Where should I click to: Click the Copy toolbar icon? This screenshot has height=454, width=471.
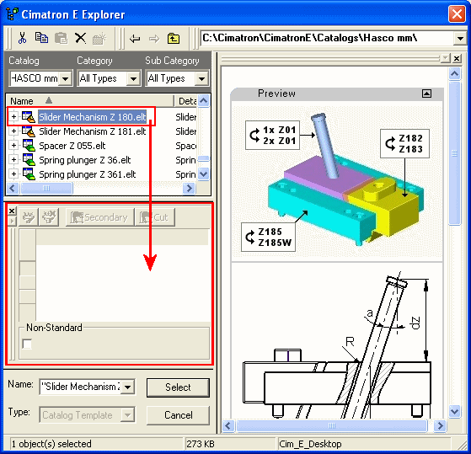[x=41, y=38]
